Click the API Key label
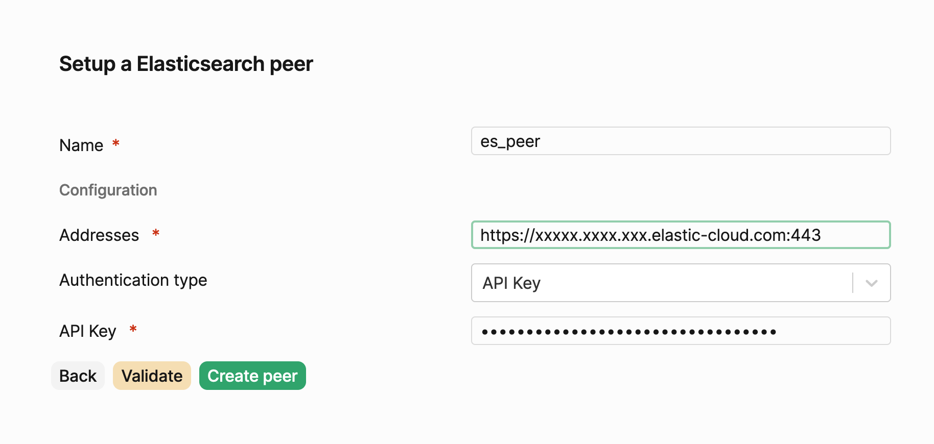Image resolution: width=934 pixels, height=444 pixels. [x=87, y=331]
